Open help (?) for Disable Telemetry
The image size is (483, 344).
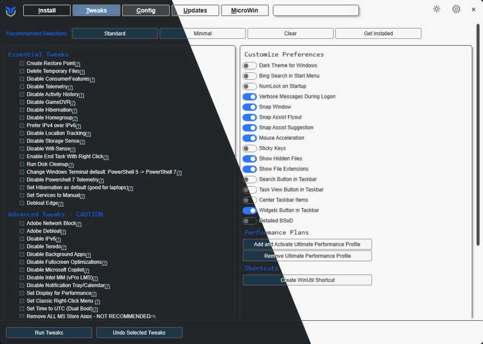(x=70, y=87)
